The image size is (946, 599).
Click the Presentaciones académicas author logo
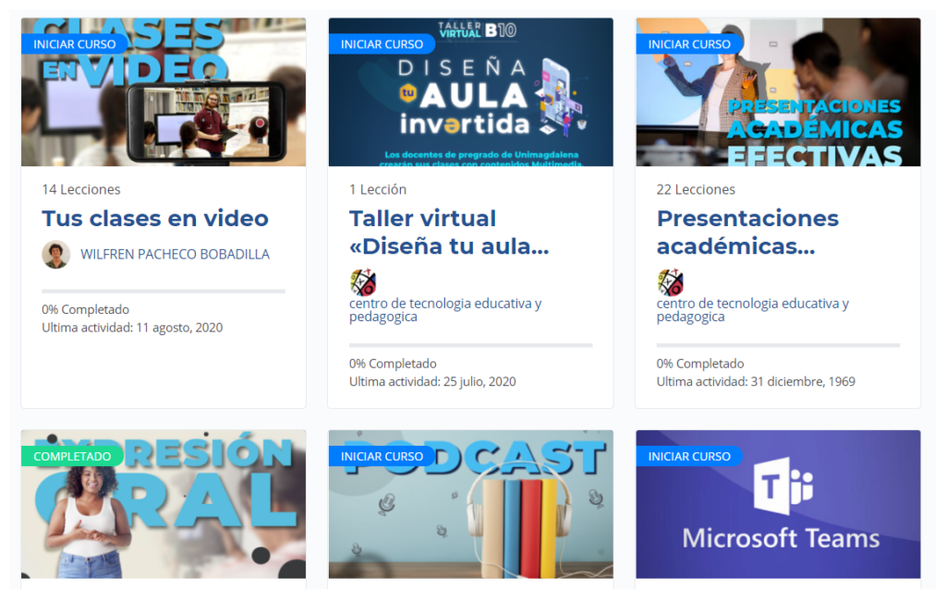point(671,282)
